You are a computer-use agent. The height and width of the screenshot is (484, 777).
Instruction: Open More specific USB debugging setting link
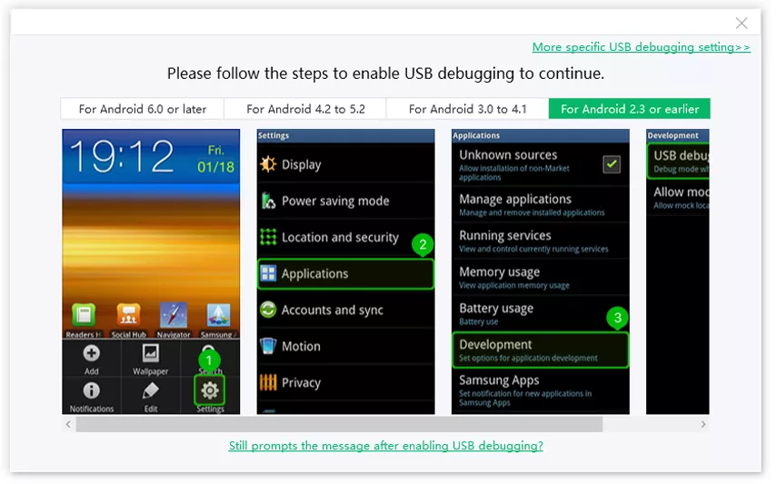[x=641, y=47]
